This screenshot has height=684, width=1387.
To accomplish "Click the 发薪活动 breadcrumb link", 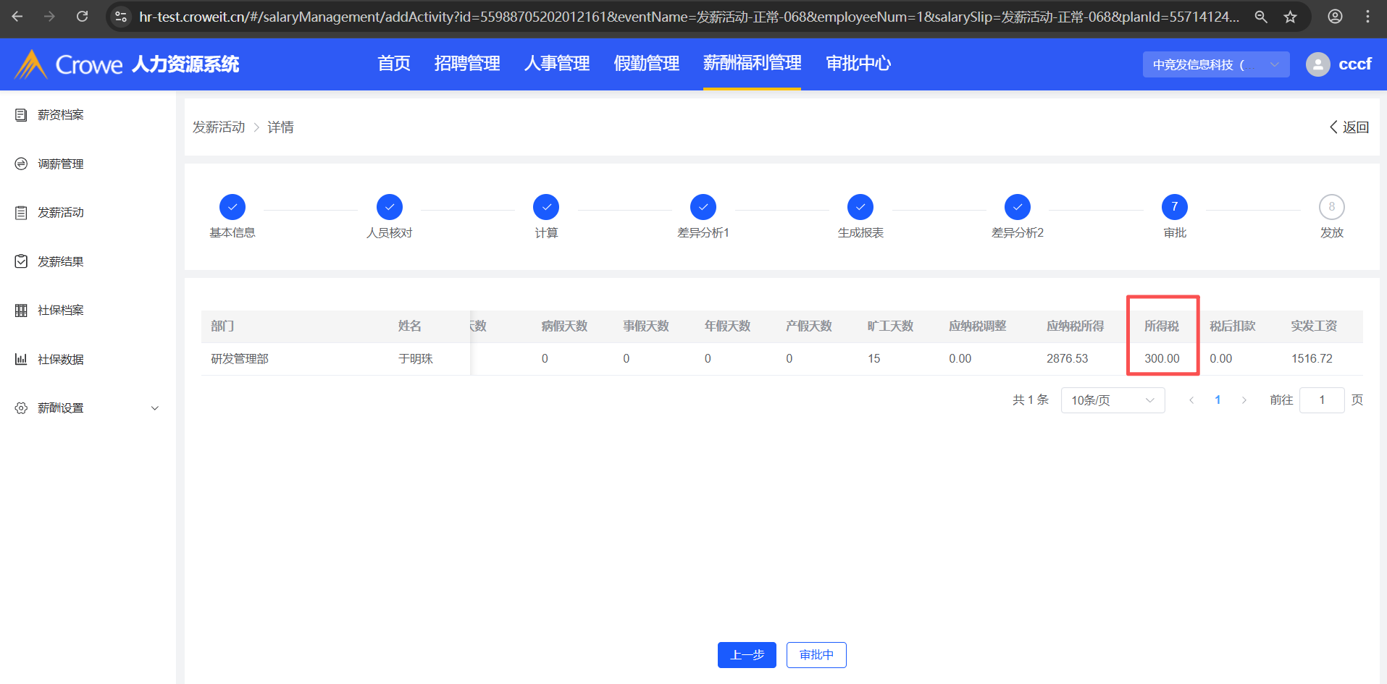I will click(219, 127).
